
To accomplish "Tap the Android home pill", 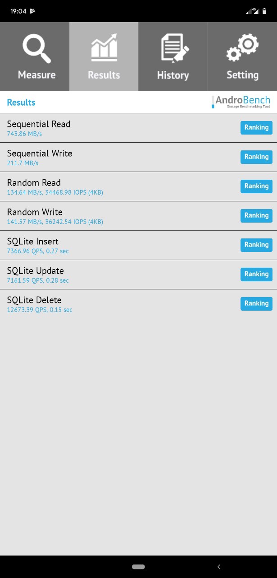I will pyautogui.click(x=138, y=566).
